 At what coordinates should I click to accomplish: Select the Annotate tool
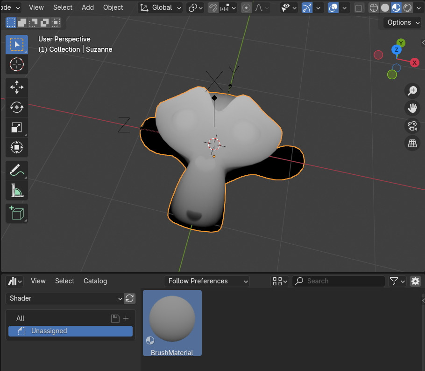[17, 171]
